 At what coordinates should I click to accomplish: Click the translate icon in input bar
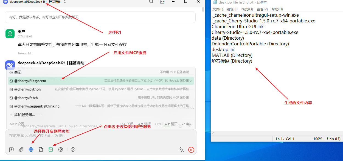(181, 150)
